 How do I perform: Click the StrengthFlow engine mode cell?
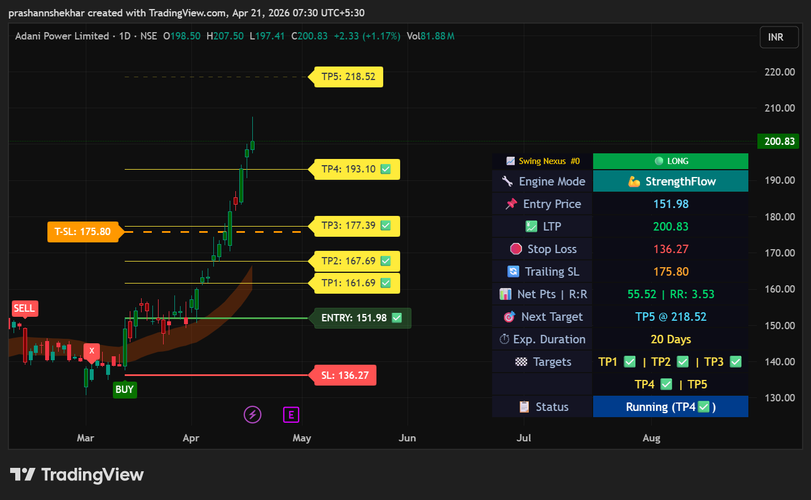pyautogui.click(x=670, y=181)
